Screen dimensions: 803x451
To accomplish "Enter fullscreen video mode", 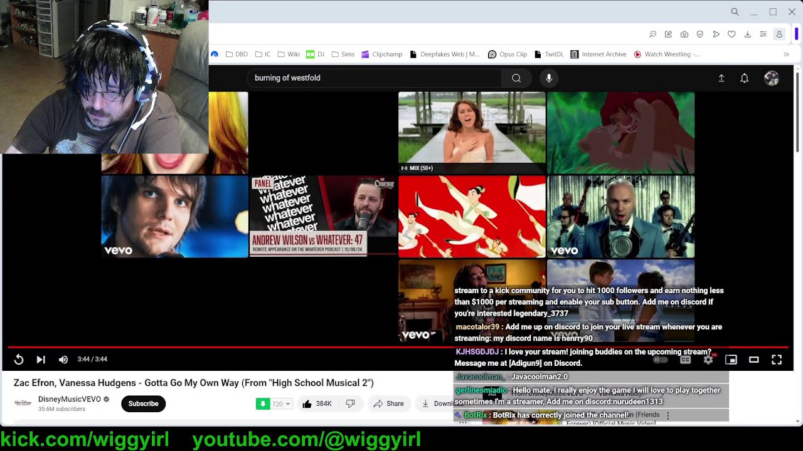I will coord(777,360).
